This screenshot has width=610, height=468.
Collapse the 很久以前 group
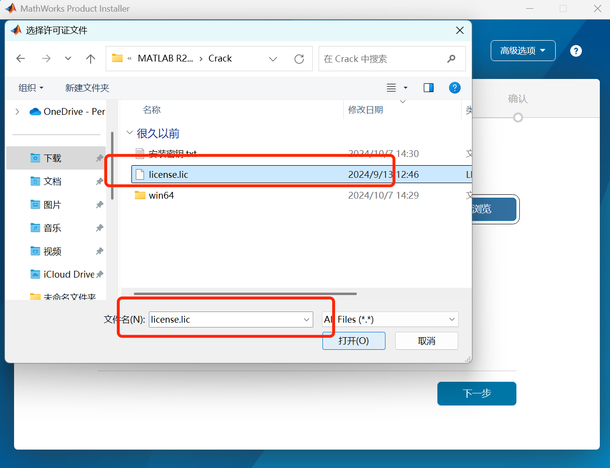click(x=129, y=133)
